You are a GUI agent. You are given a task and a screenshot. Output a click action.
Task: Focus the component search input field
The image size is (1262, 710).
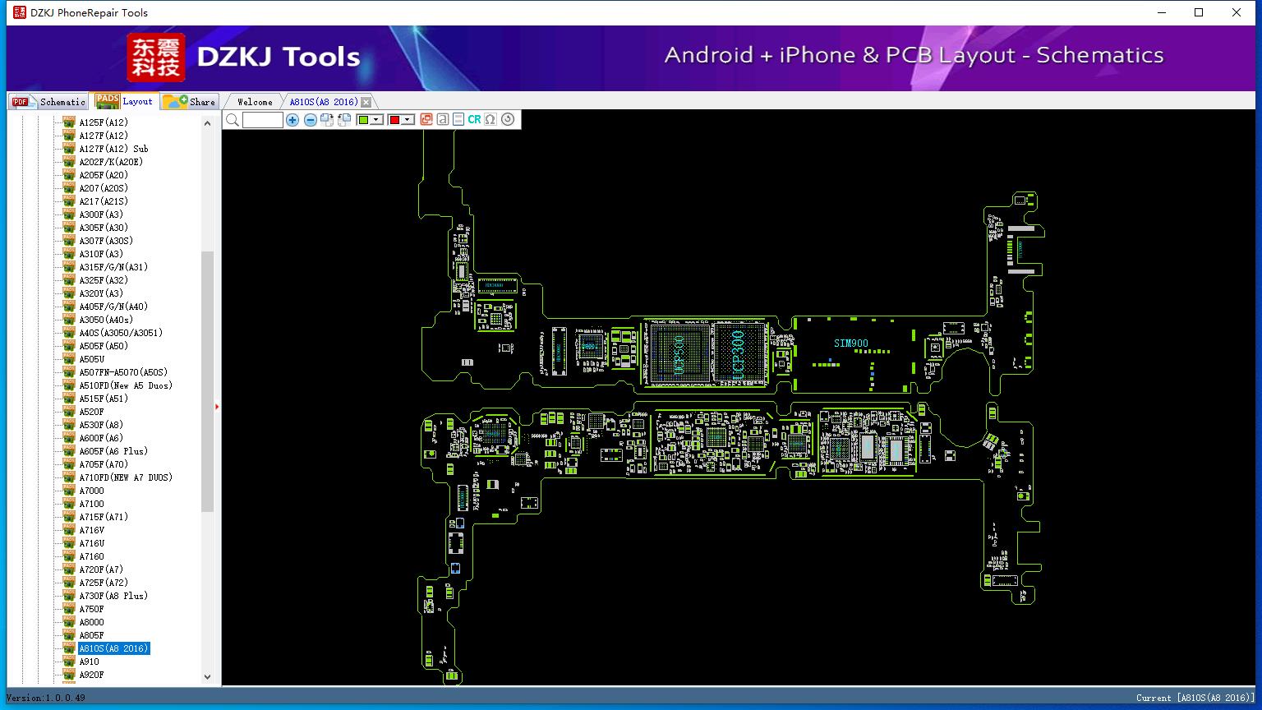pyautogui.click(x=263, y=120)
